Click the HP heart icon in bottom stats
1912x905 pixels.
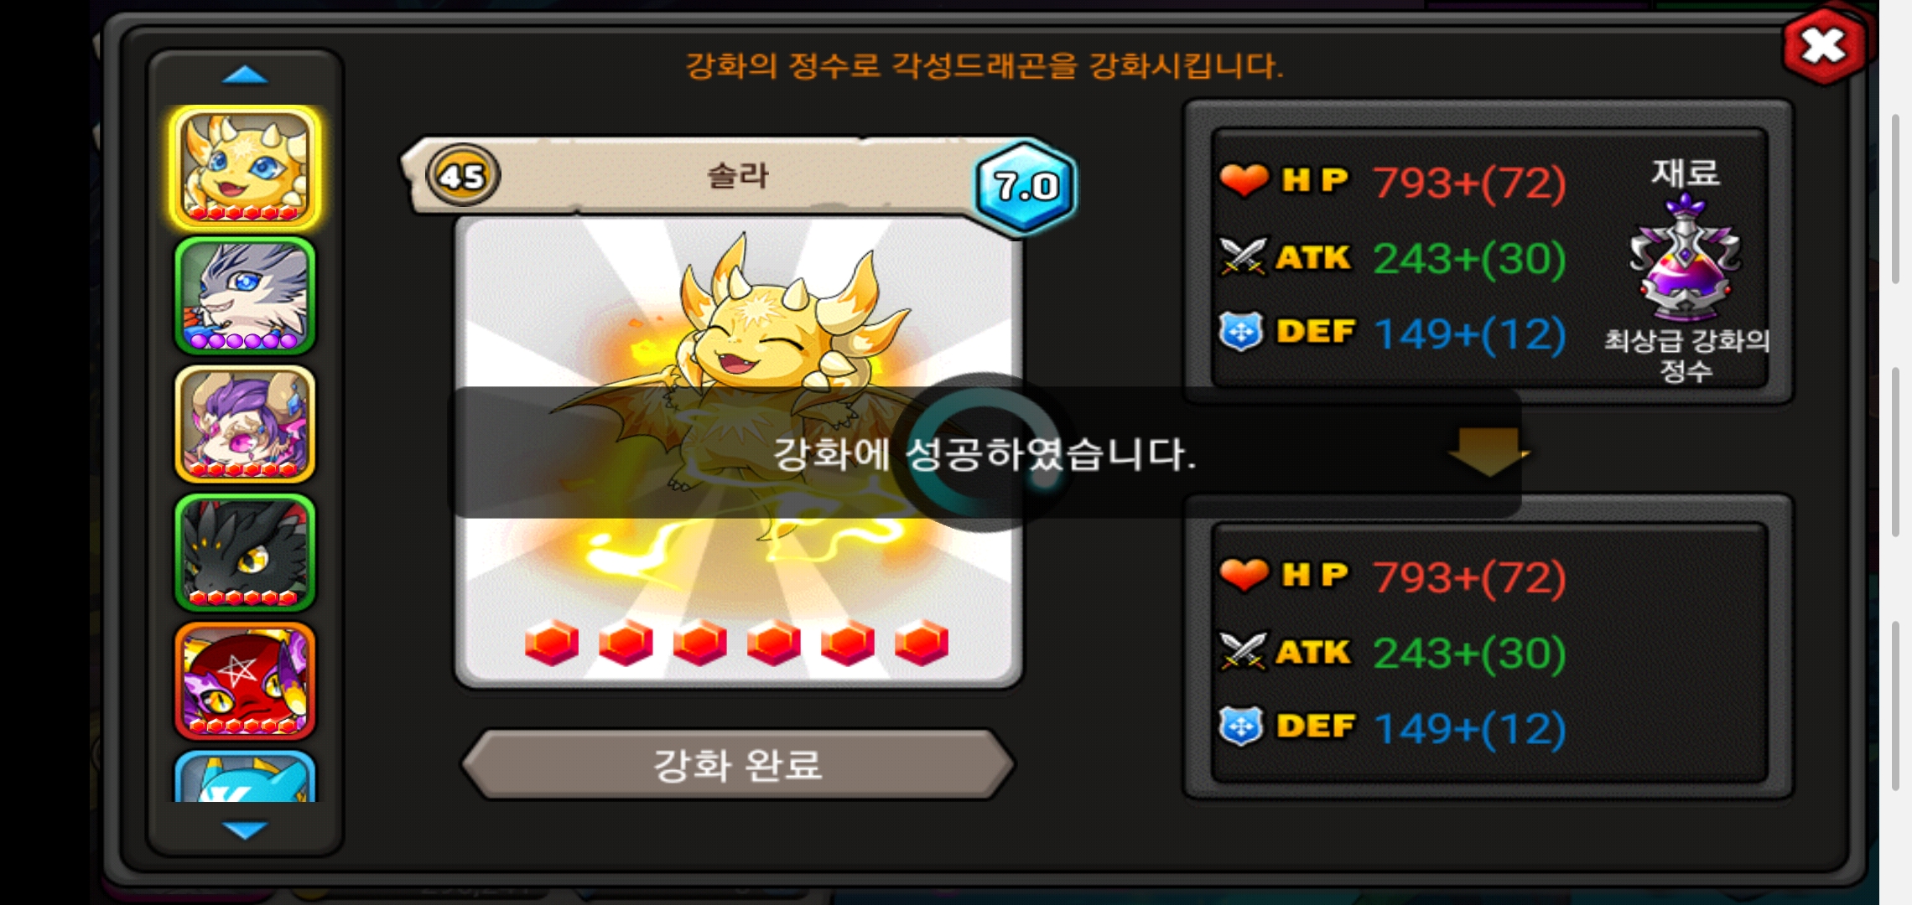point(1244,575)
